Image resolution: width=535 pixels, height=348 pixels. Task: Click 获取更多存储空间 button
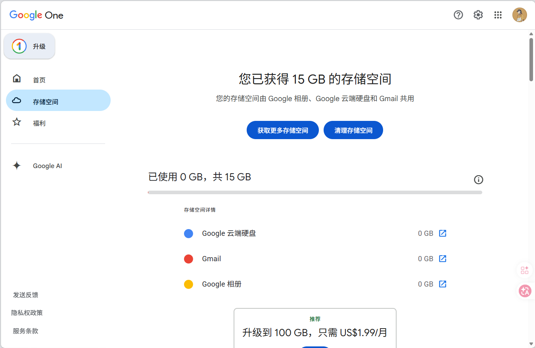click(283, 130)
